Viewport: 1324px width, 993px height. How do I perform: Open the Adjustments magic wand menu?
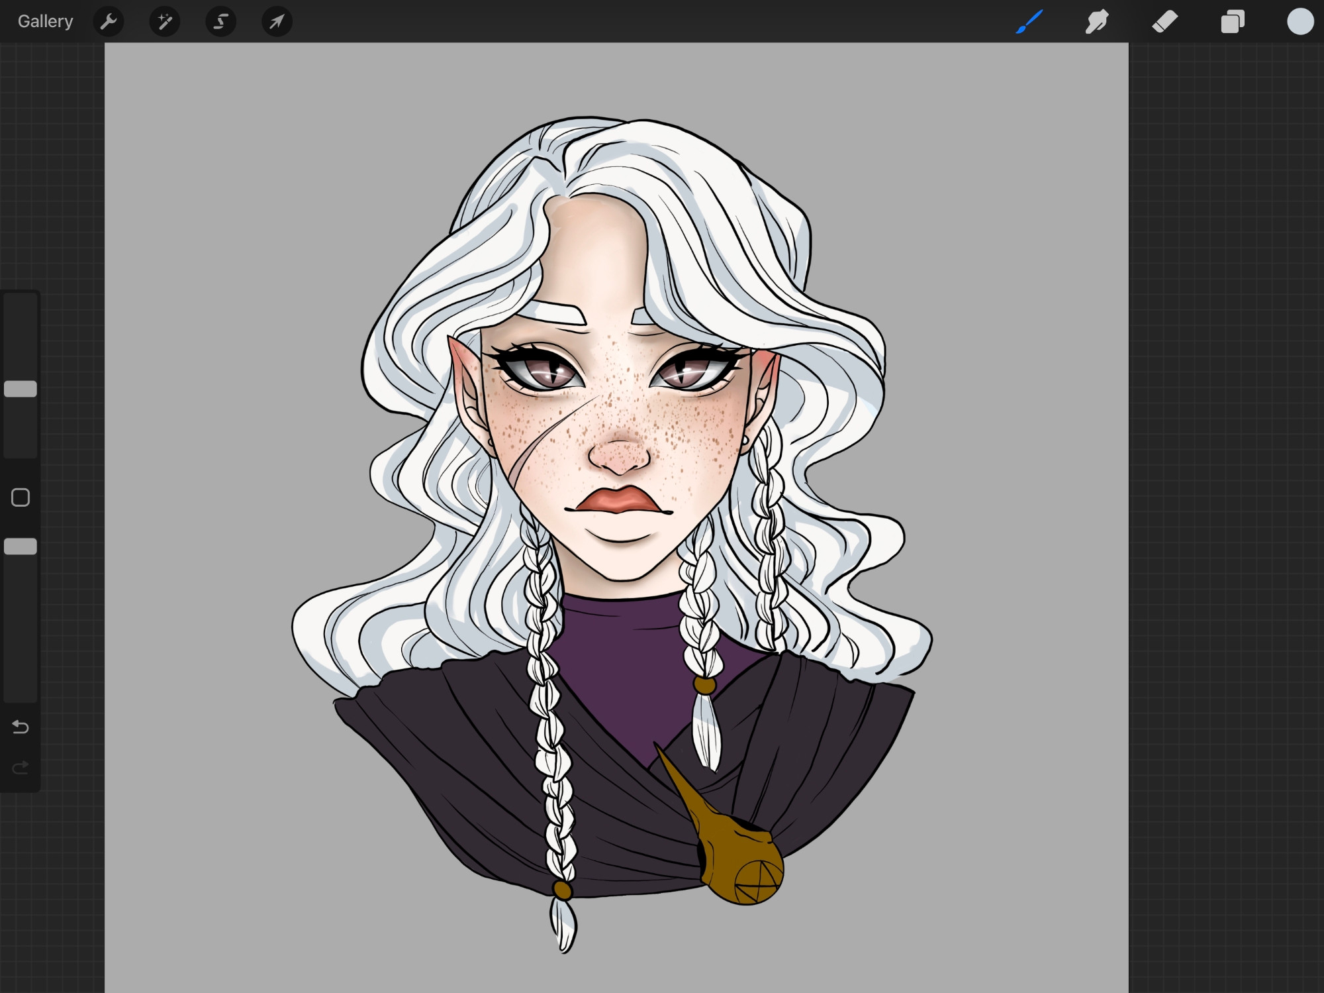coord(165,22)
